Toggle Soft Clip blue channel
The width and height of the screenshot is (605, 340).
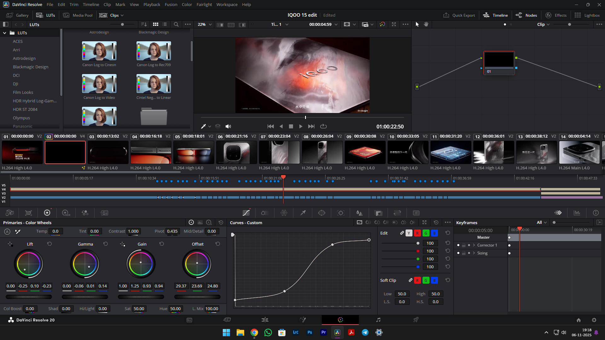434,280
